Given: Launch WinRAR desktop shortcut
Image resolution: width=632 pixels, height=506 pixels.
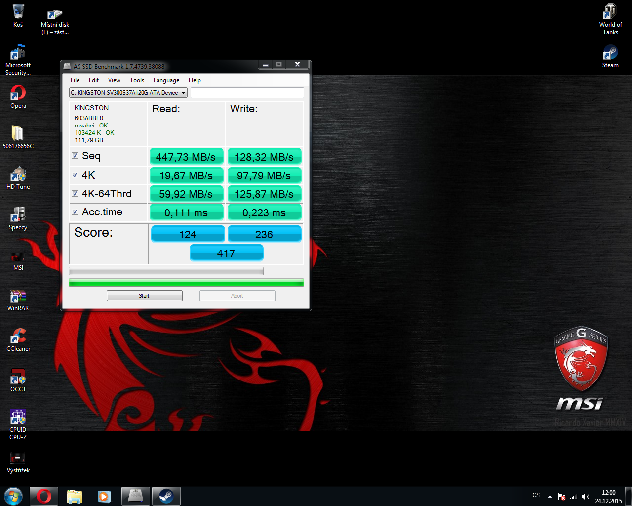Looking at the screenshot, I should point(18,299).
